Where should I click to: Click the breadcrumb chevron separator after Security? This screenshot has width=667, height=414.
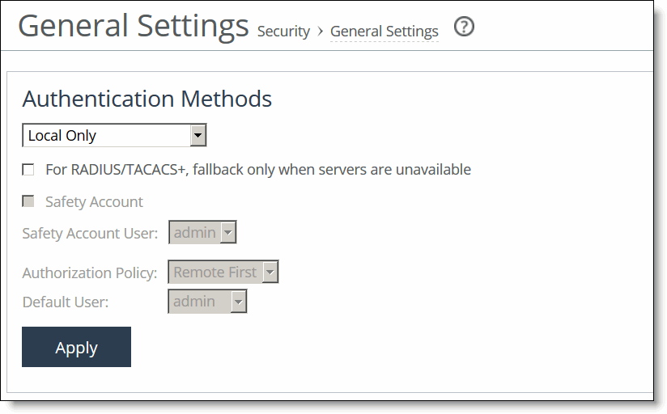pos(321,32)
